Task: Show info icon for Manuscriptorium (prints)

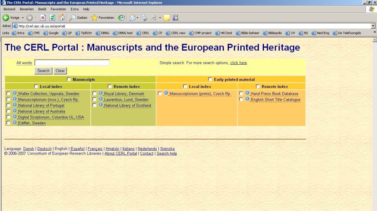Action: [166, 93]
